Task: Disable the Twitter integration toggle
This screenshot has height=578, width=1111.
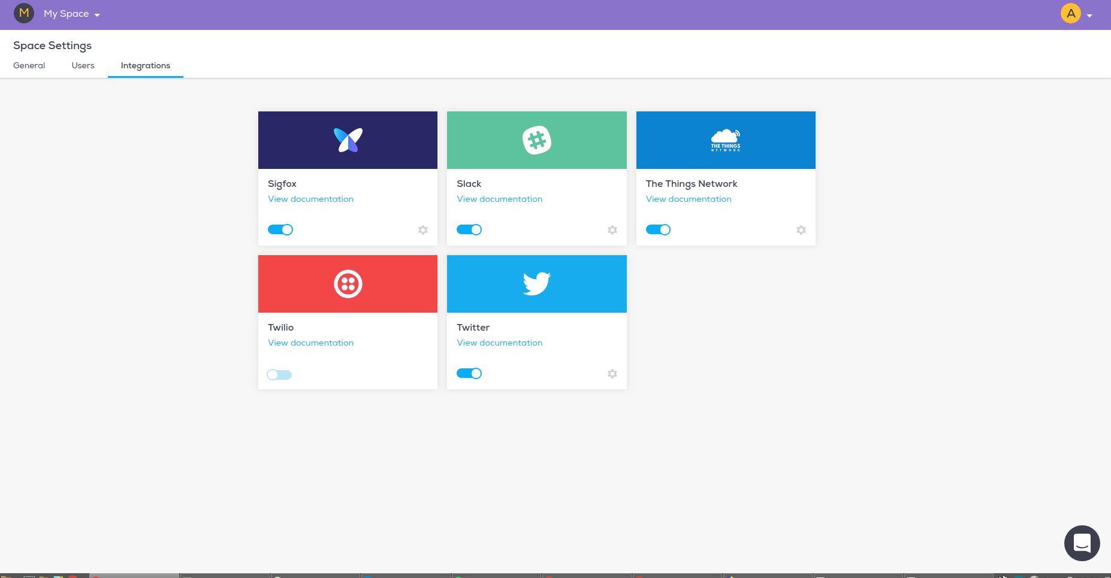Action: tap(469, 373)
